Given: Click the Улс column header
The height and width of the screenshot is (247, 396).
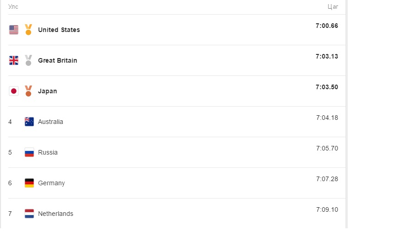Looking at the screenshot, I should point(13,6).
